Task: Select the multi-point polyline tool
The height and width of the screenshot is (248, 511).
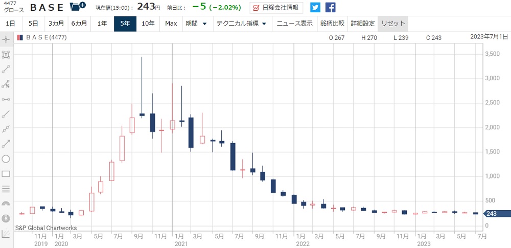Action: (6, 129)
